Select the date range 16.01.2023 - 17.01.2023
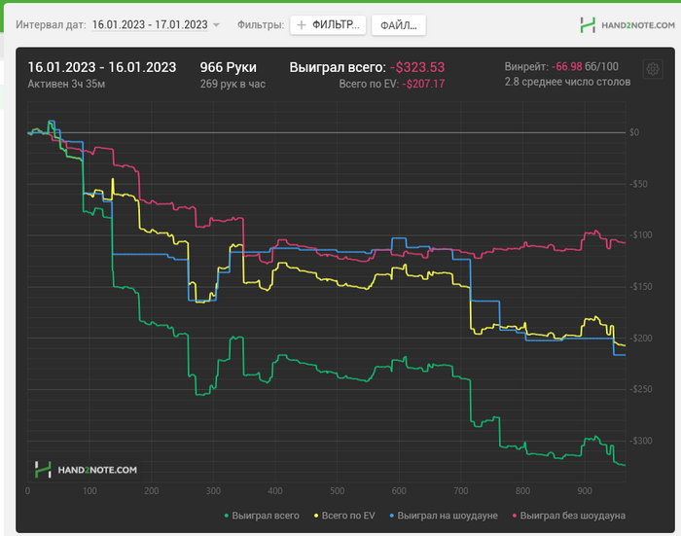 (x=150, y=24)
